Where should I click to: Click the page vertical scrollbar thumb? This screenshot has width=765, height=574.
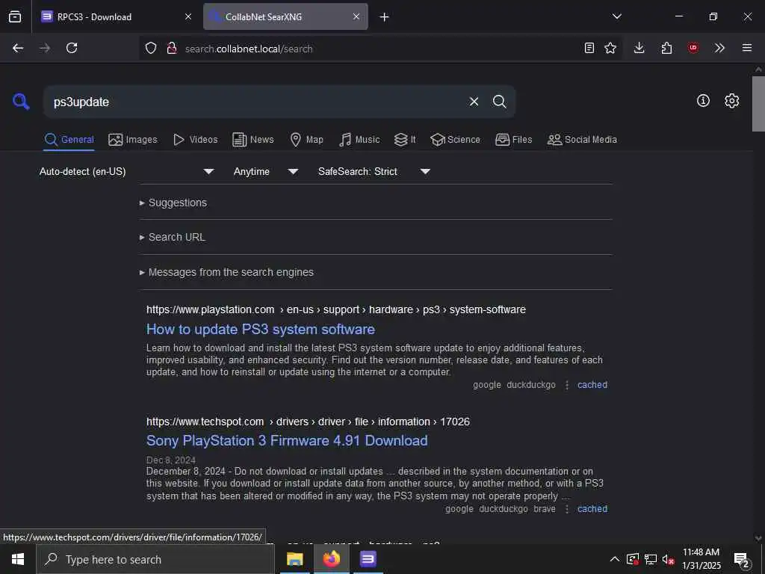pos(758,103)
